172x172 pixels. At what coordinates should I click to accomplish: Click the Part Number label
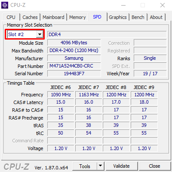point(31,66)
